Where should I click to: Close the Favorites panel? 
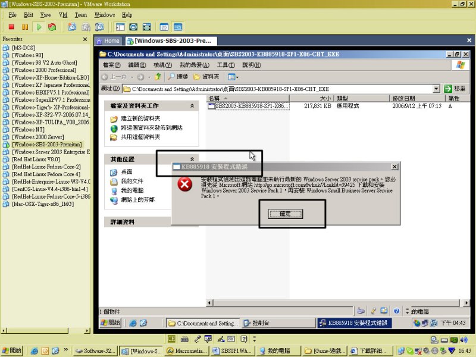click(x=85, y=39)
